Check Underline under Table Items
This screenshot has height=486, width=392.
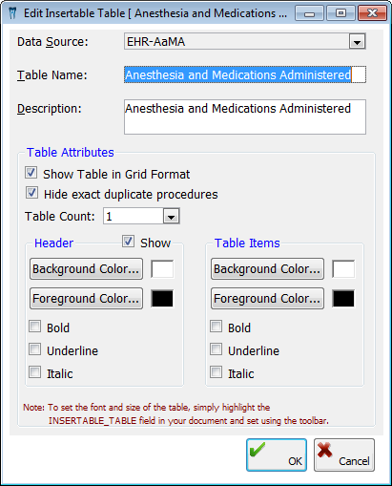pyautogui.click(x=217, y=349)
